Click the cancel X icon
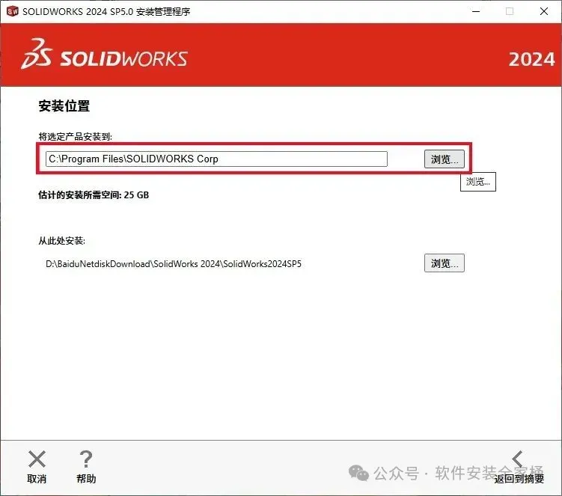The width and height of the screenshot is (562, 496). pos(37,459)
